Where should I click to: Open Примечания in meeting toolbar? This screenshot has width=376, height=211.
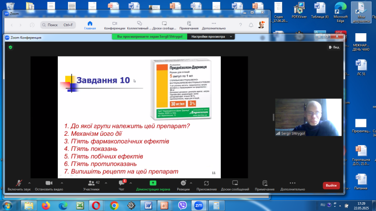[x=265, y=186]
